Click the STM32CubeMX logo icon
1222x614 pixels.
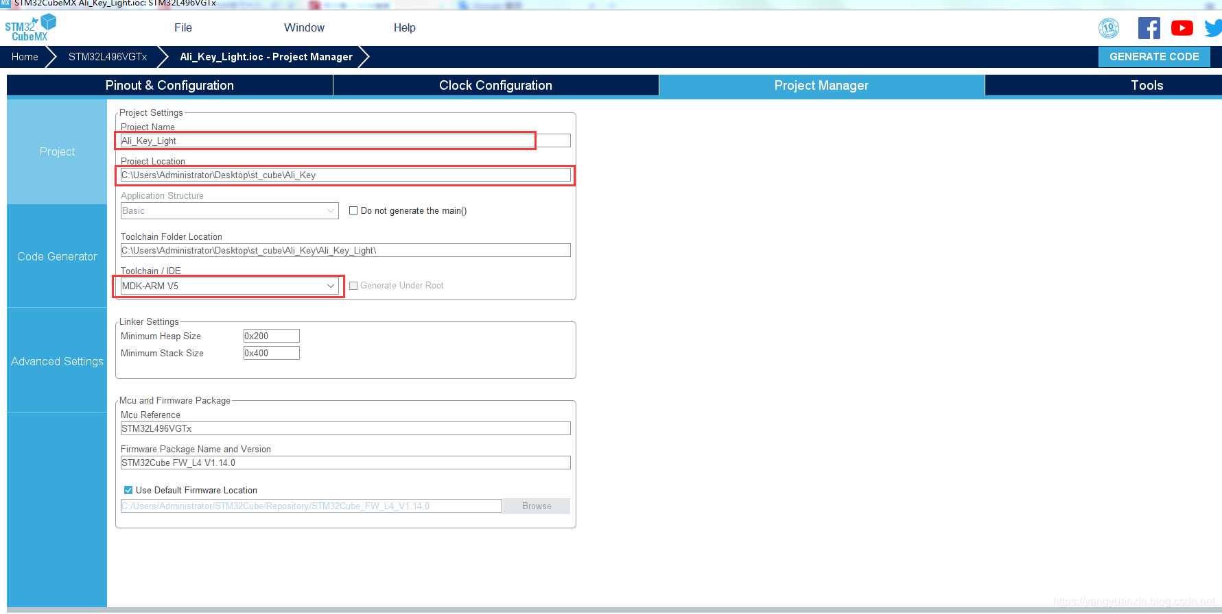click(x=31, y=28)
